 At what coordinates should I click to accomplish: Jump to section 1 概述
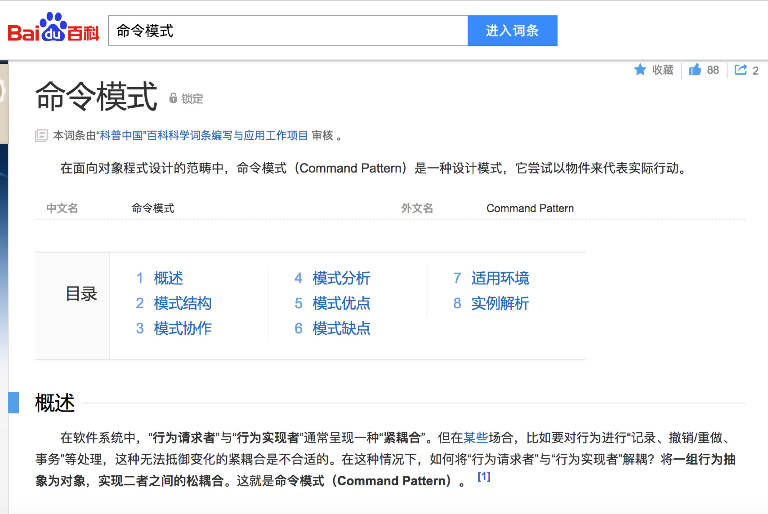coord(168,278)
